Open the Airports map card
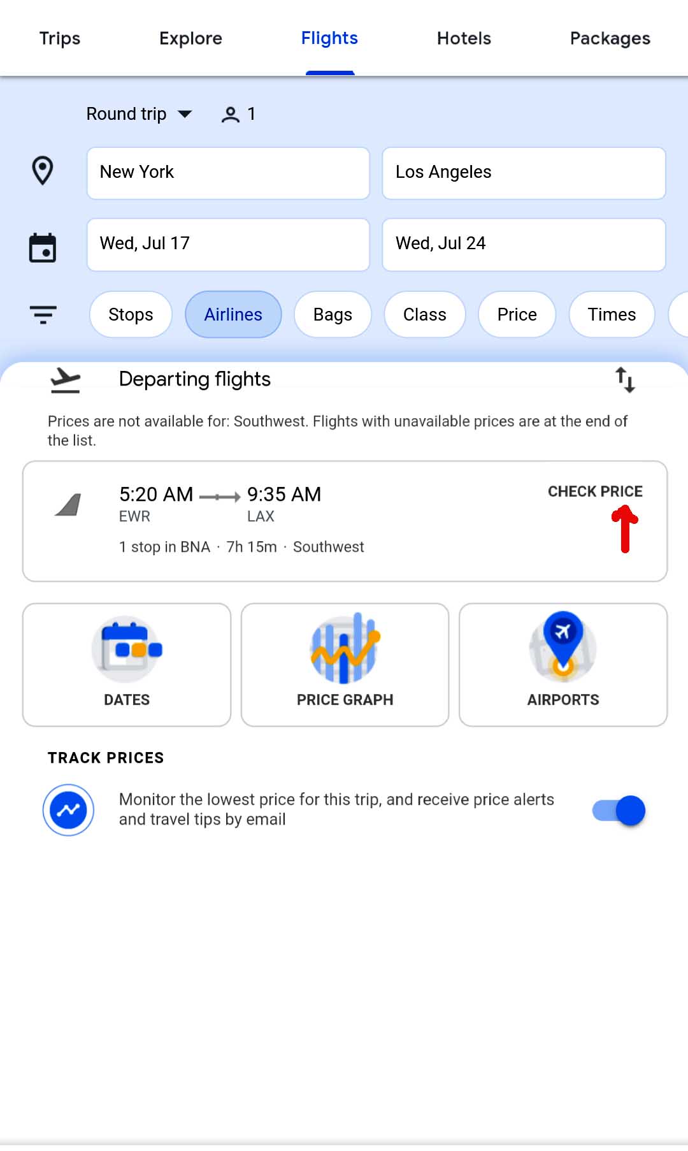Viewport: 688px width, 1151px height. [x=563, y=664]
